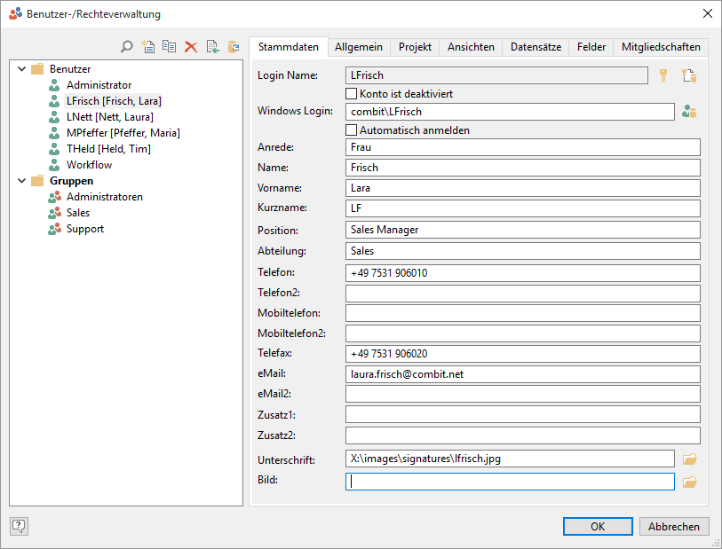722x549 pixels.
Task: Open the help icon at bottom left
Action: tap(19, 526)
